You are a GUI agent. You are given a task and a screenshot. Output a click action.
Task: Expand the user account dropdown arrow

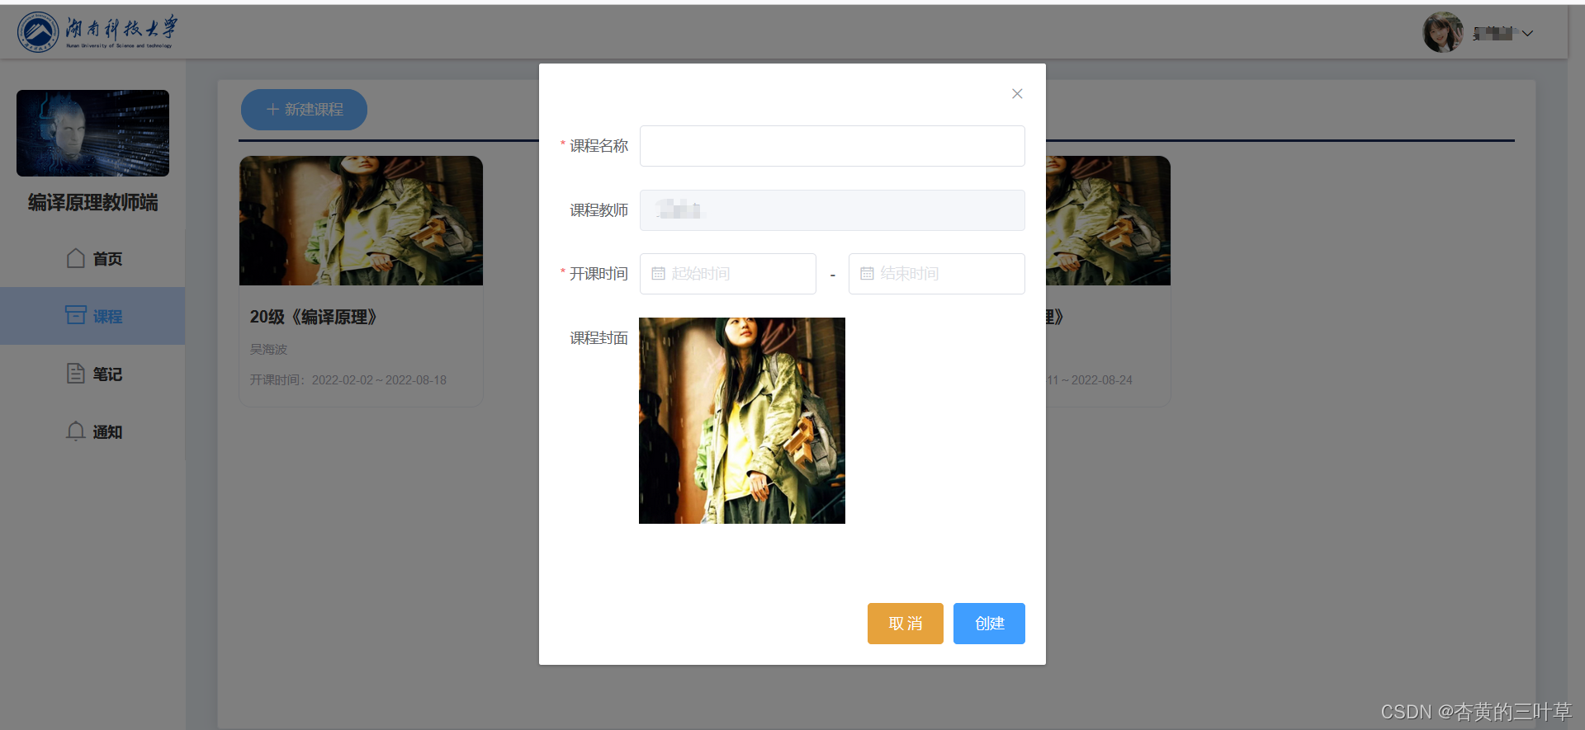[1528, 34]
